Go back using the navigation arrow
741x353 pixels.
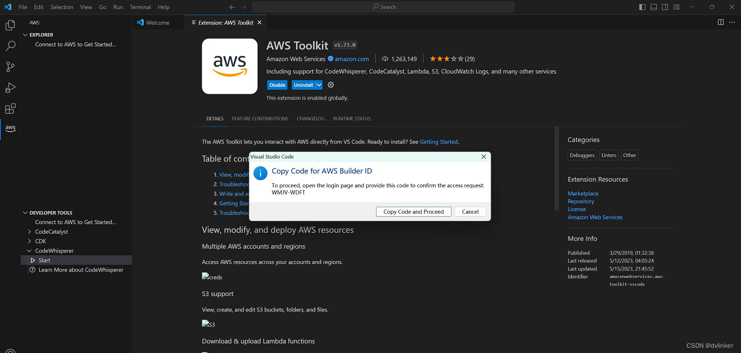click(x=232, y=7)
